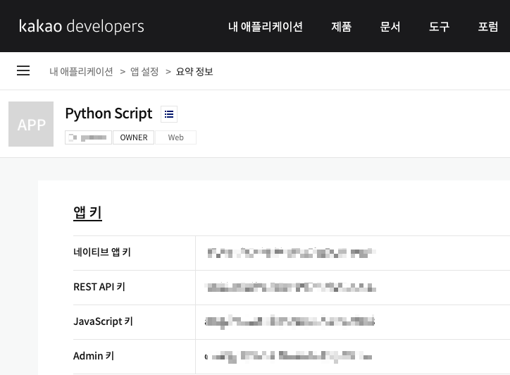Click the Python Script app title
The width and height of the screenshot is (510, 375).
coord(108,113)
